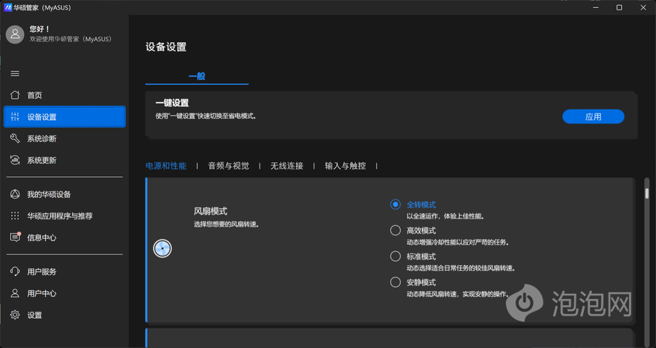Click the headset icon beside 用户服务
The image size is (656, 348).
tap(15, 272)
